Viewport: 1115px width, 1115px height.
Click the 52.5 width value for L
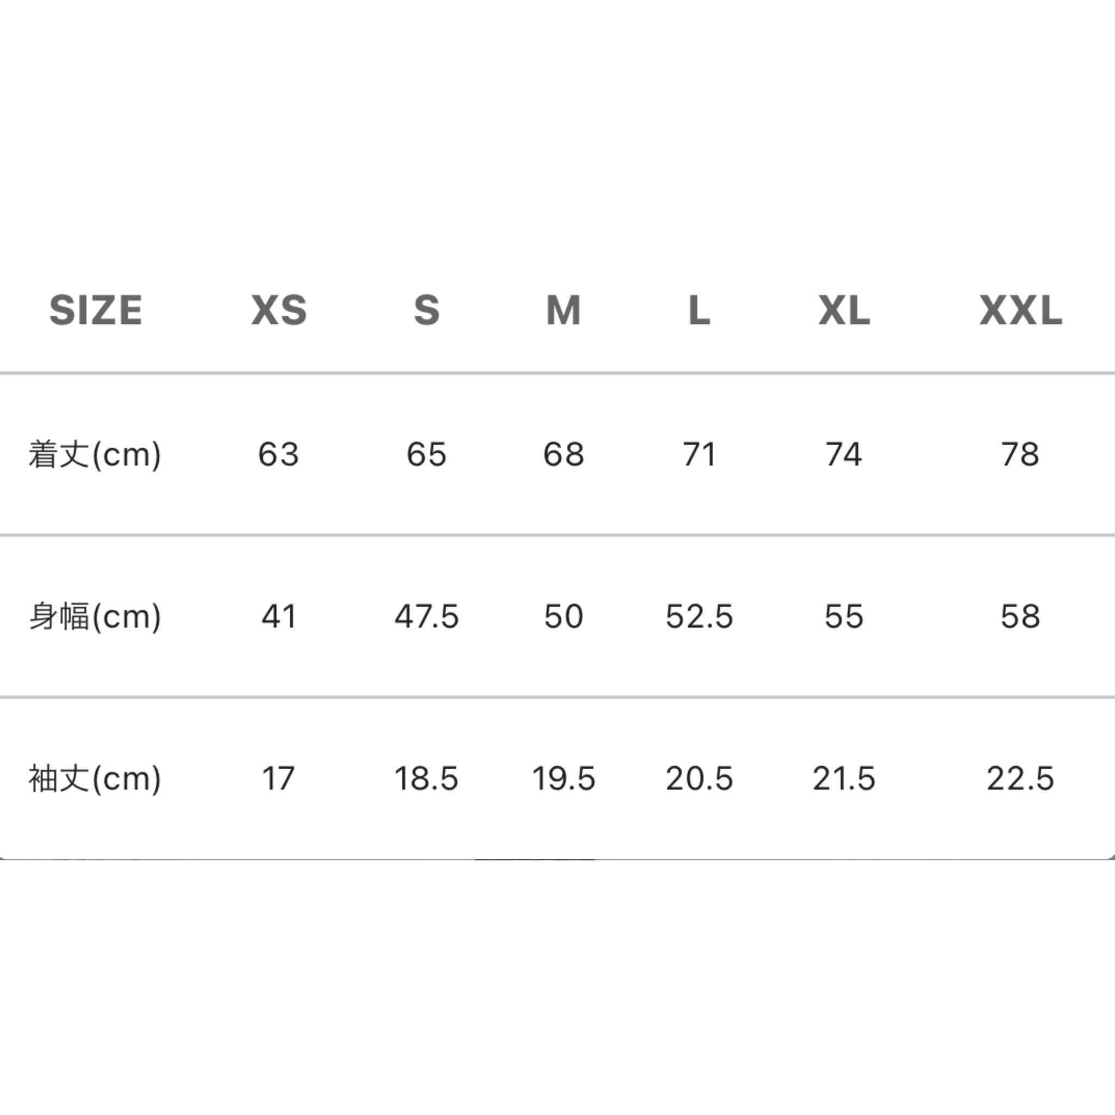[699, 616]
